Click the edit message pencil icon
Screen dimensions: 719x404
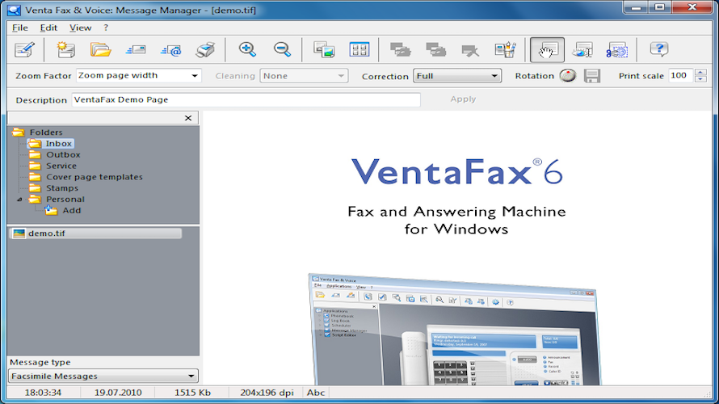tap(25, 49)
